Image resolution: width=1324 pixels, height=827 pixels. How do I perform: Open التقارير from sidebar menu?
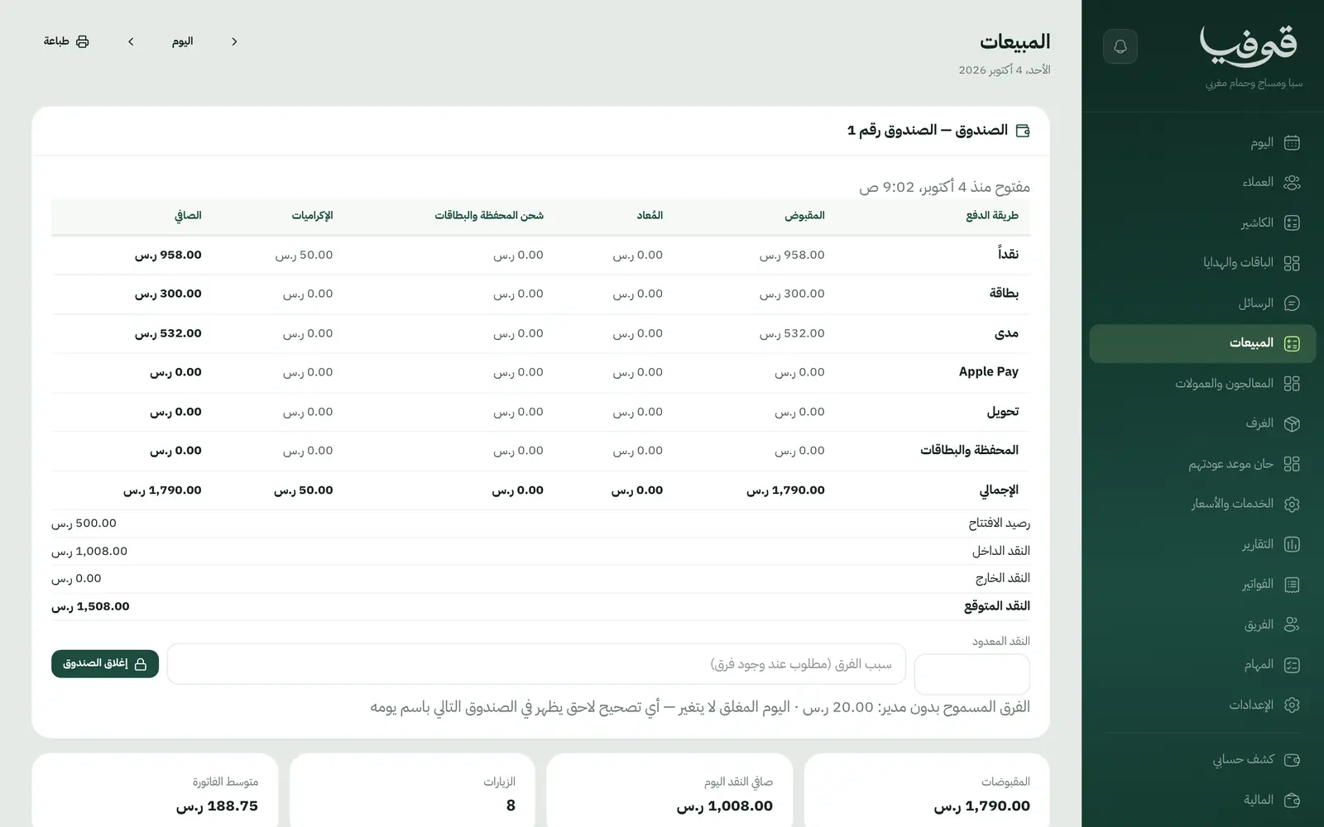(1202, 544)
